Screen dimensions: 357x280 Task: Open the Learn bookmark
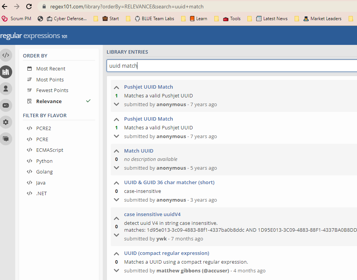click(199, 19)
